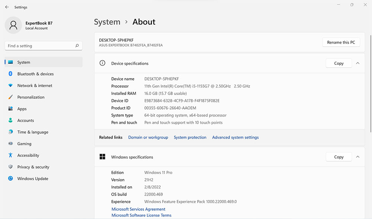Click the System monitor icon in sidebar

[10, 62]
